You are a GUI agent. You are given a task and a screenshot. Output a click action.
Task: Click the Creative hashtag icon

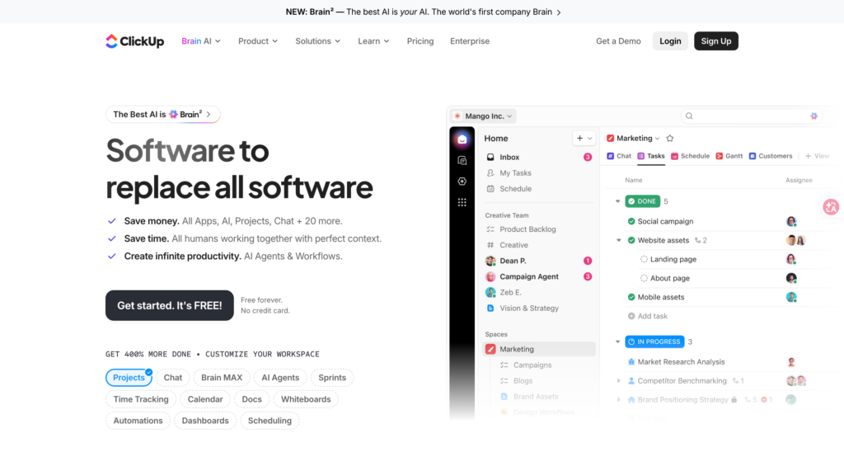[490, 245]
